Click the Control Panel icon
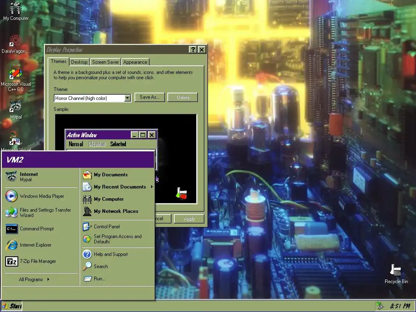 (x=87, y=227)
